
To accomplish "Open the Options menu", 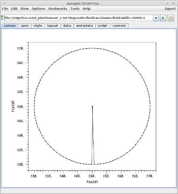I will 38,8.
